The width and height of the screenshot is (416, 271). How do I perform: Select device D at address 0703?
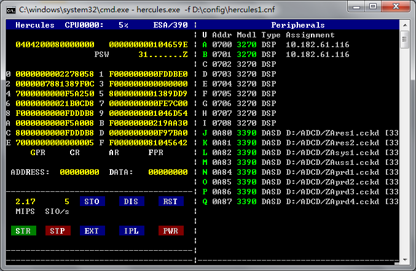coord(239,74)
